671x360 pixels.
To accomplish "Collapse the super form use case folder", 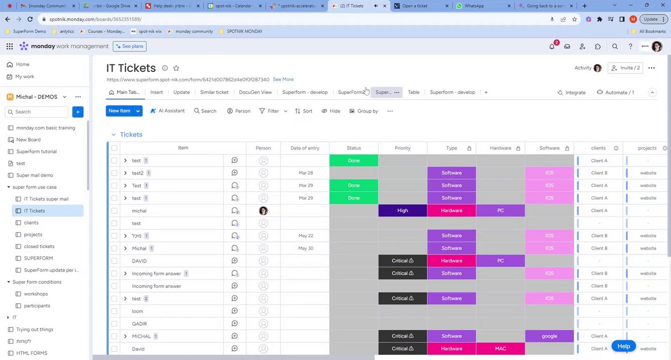I will [9, 187].
